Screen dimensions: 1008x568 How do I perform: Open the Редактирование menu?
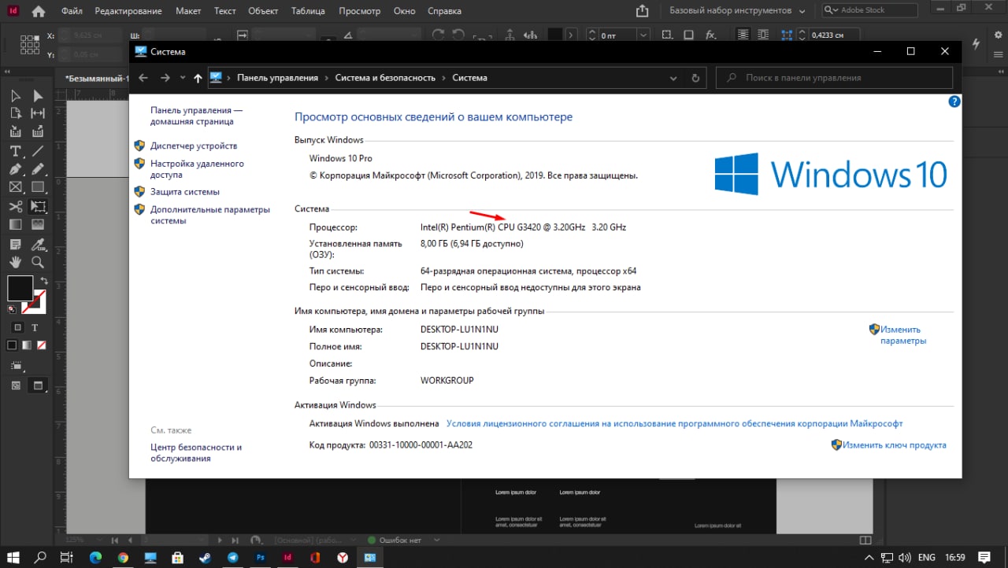128,12
